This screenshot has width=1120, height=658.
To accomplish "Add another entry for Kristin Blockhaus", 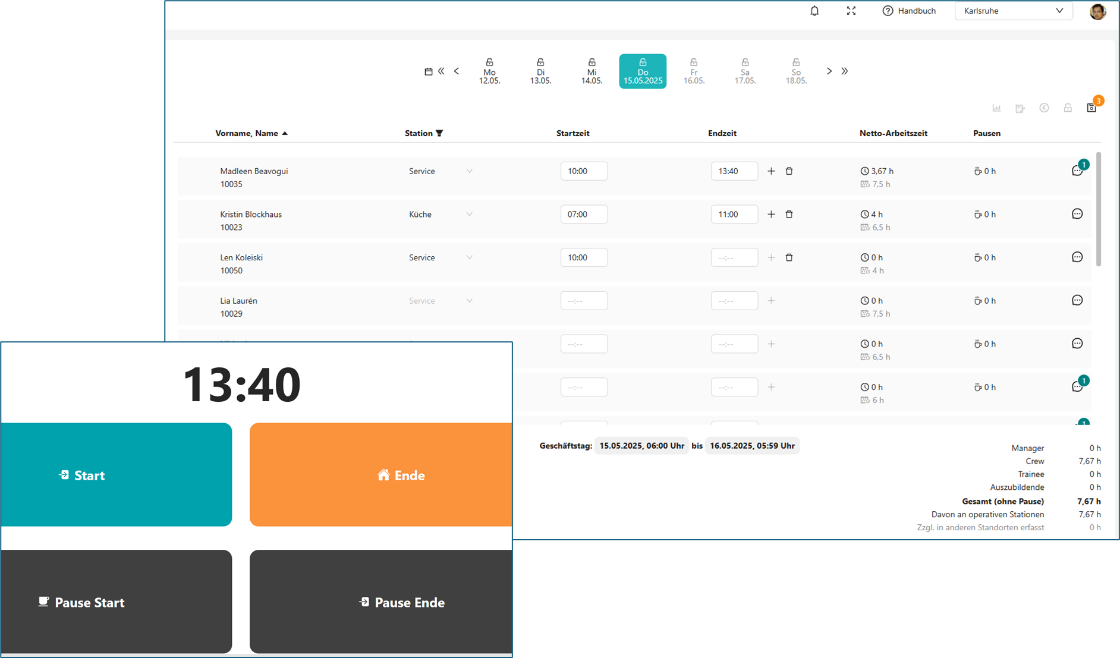I will point(771,215).
